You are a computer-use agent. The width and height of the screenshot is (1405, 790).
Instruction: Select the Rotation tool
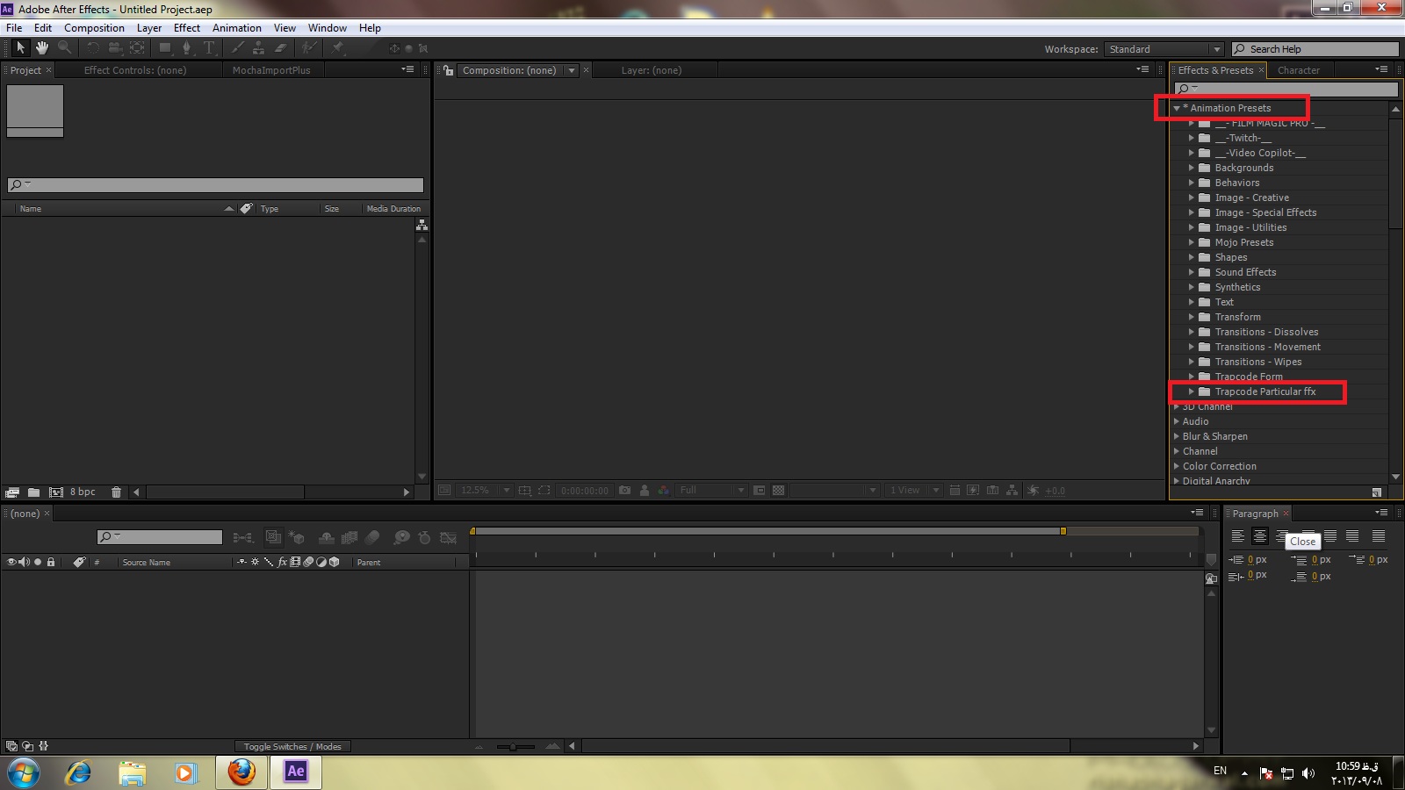click(x=93, y=47)
